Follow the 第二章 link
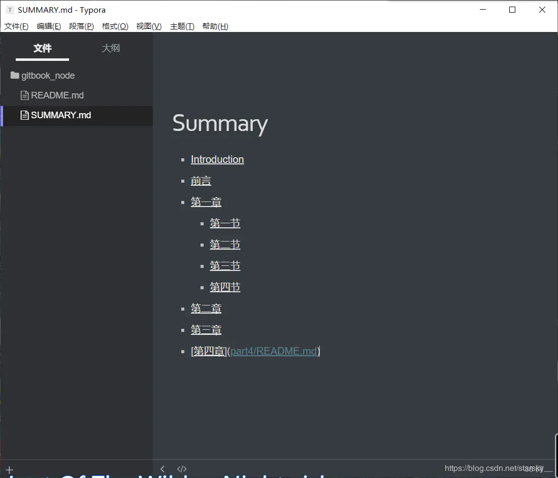This screenshot has width=558, height=478. [206, 309]
